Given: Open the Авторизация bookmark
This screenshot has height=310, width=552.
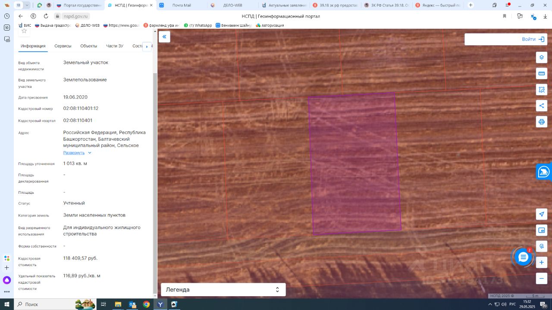Looking at the screenshot, I should coord(270,25).
